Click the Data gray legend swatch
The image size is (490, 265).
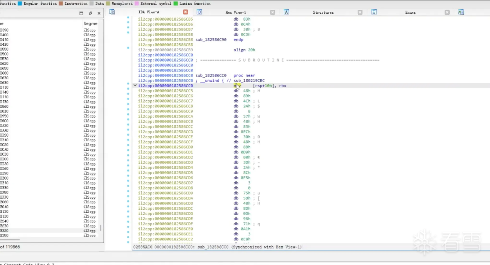pyautogui.click(x=92, y=4)
